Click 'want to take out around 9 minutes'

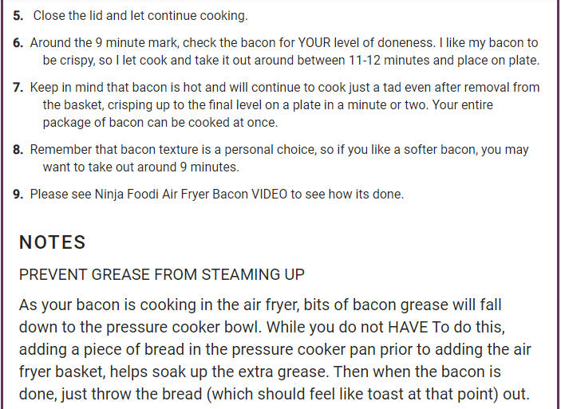point(141,167)
